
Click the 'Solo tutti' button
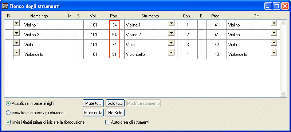click(x=115, y=103)
